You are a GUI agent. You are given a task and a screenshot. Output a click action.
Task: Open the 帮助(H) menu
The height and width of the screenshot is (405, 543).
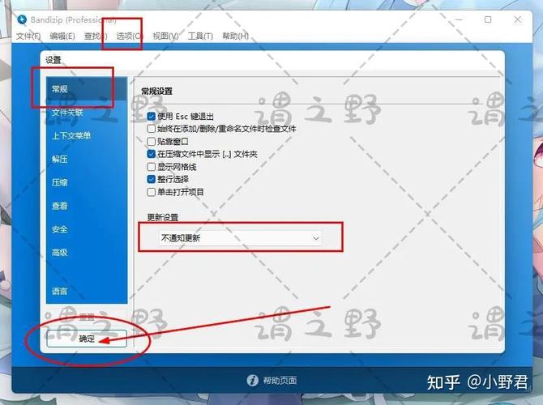236,36
